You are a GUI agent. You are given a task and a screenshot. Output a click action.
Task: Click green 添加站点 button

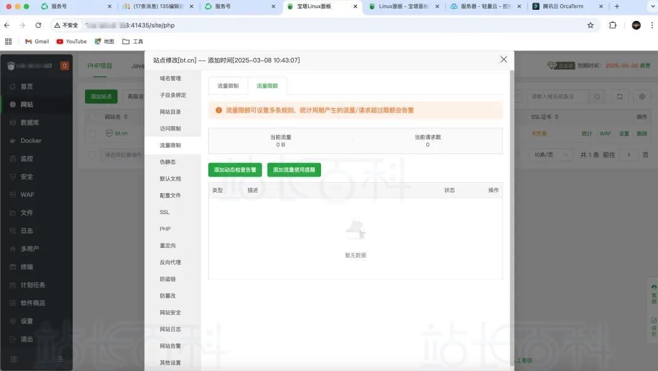point(101,97)
